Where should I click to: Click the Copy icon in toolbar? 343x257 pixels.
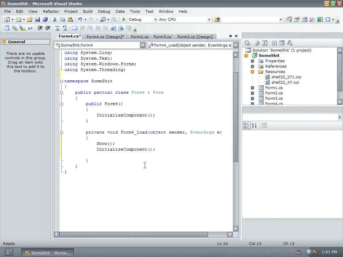[x=62, y=19]
